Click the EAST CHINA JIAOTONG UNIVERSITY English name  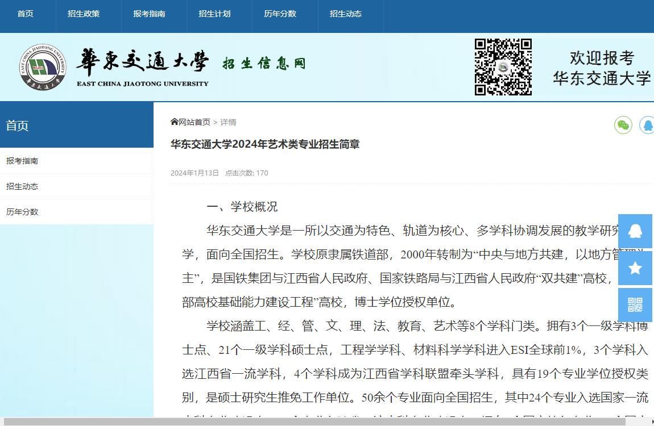coord(143,83)
